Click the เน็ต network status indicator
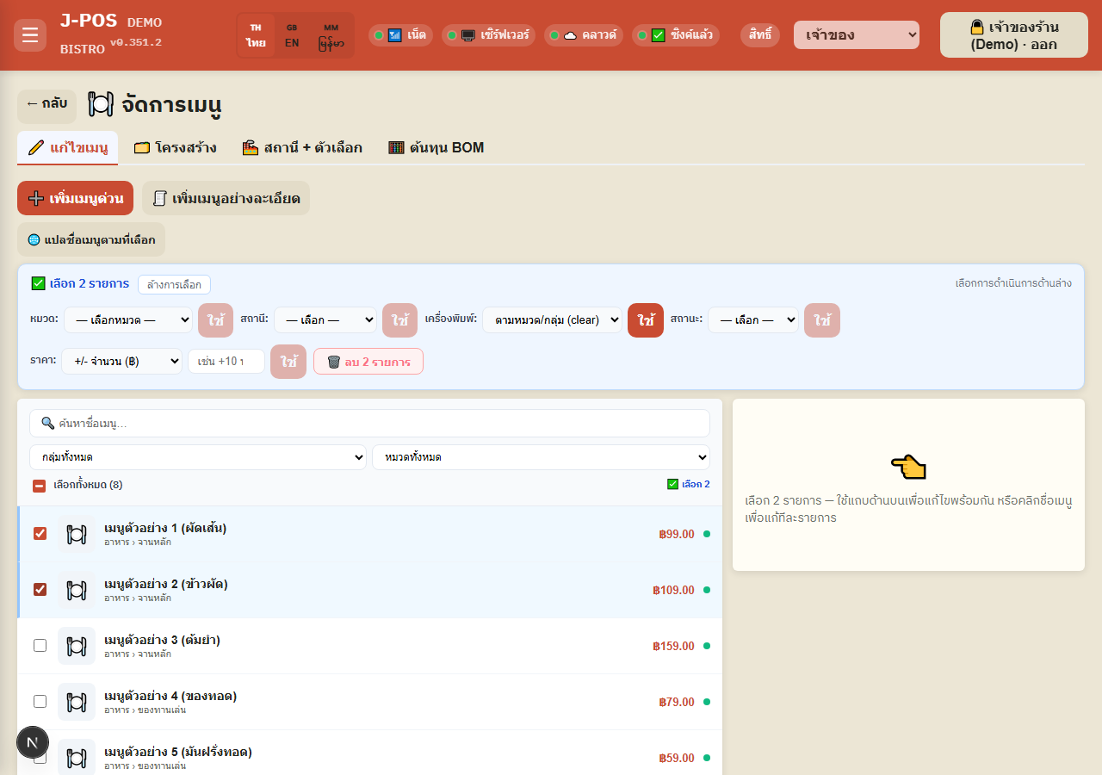1102x775 pixels. click(x=400, y=35)
